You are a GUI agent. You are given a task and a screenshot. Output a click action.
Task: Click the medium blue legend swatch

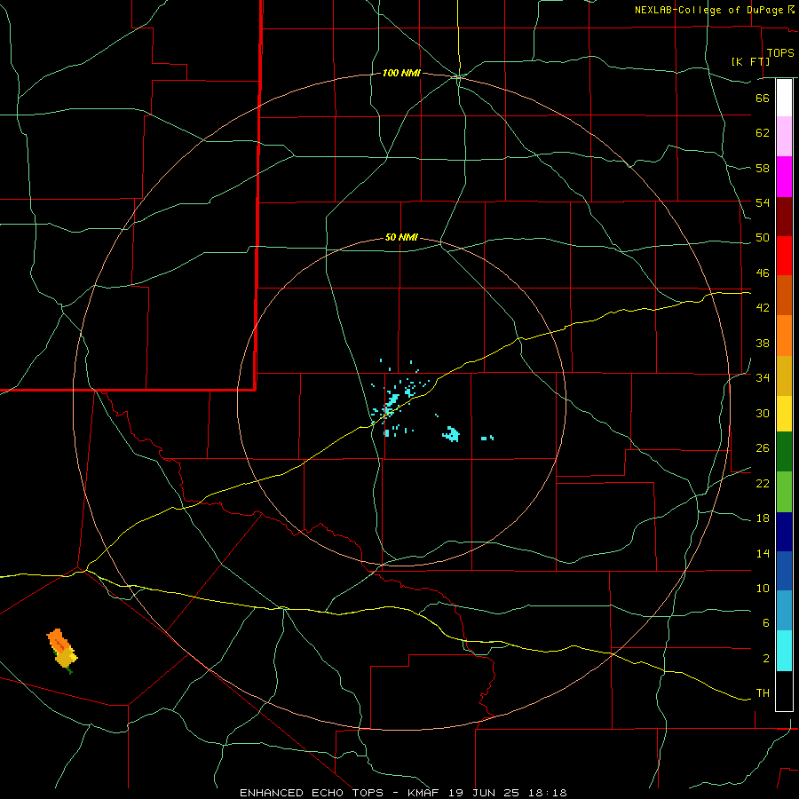tap(784, 571)
